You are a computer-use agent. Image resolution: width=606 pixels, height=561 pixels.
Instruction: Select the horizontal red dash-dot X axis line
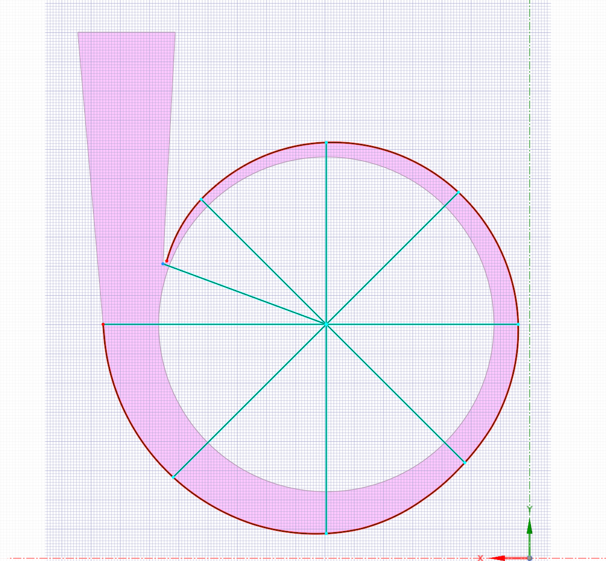(x=274, y=558)
